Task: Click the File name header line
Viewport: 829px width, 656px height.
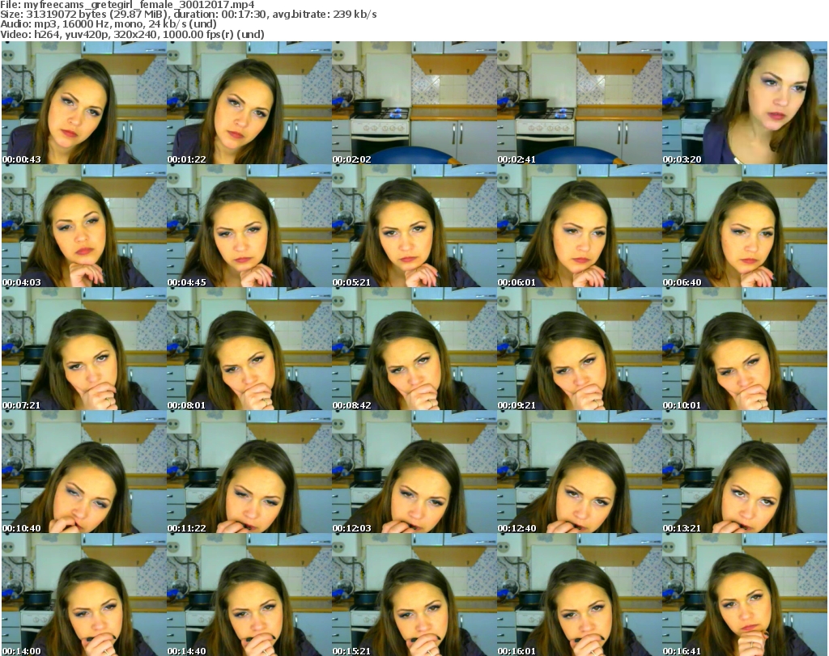Action: (x=127, y=5)
